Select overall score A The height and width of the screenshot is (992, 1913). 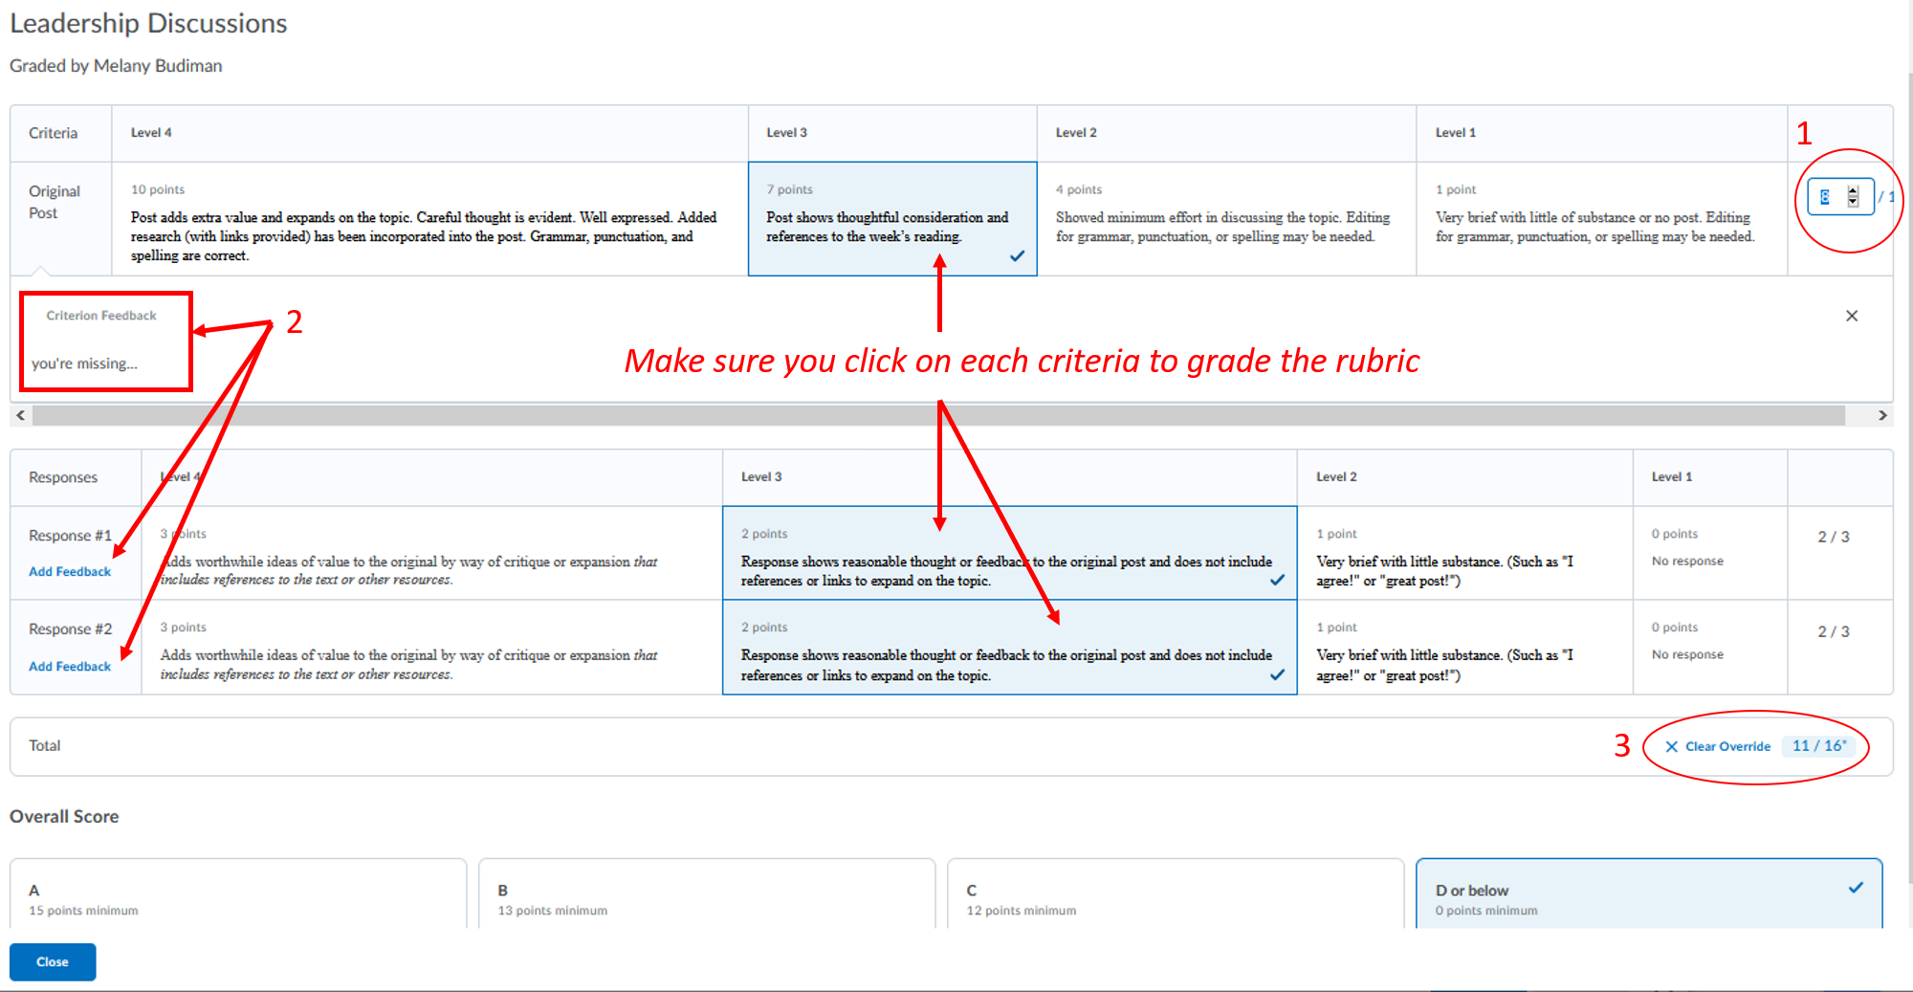[237, 897]
